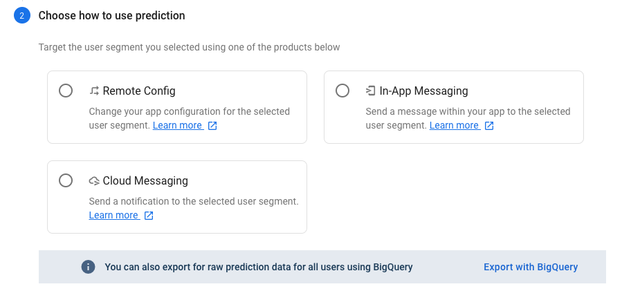Click the 'Choose how to use prediction' heading

112,15
